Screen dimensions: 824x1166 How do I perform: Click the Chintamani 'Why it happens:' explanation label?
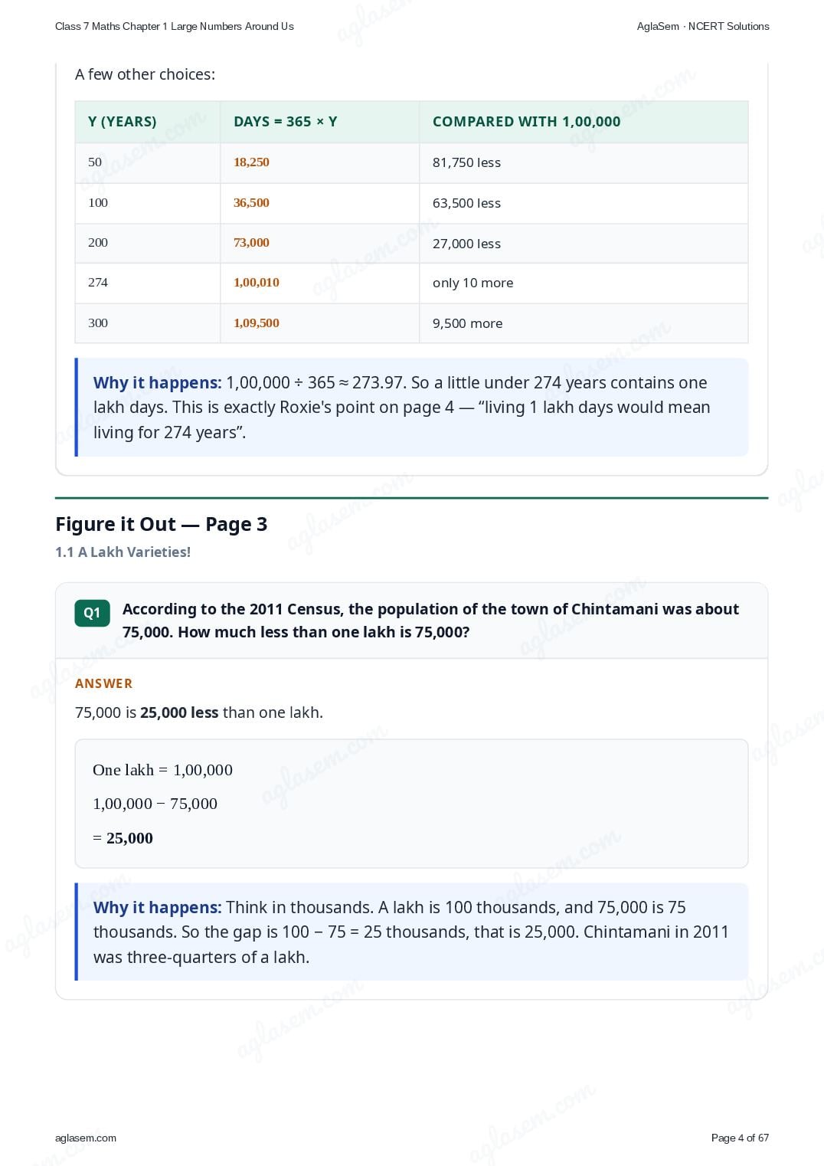pyautogui.click(x=157, y=907)
